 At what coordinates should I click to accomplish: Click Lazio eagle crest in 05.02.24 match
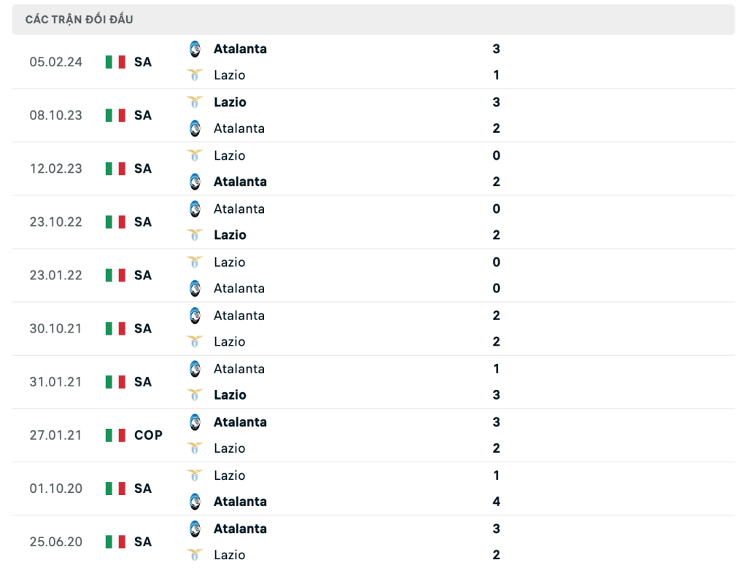(x=195, y=75)
